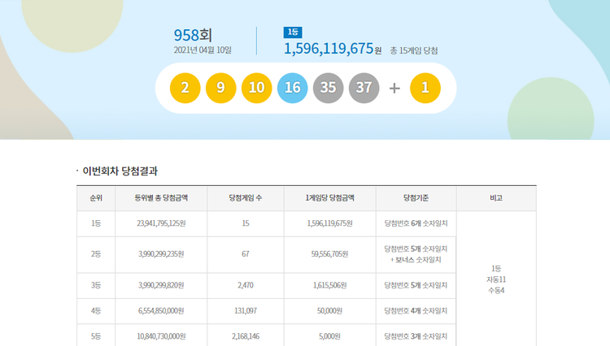Click the 3등 row criterion 5개 숫자일치
The width and height of the screenshot is (610, 346).
416,285
